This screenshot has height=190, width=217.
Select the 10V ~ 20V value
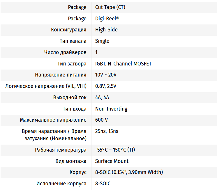106,75
